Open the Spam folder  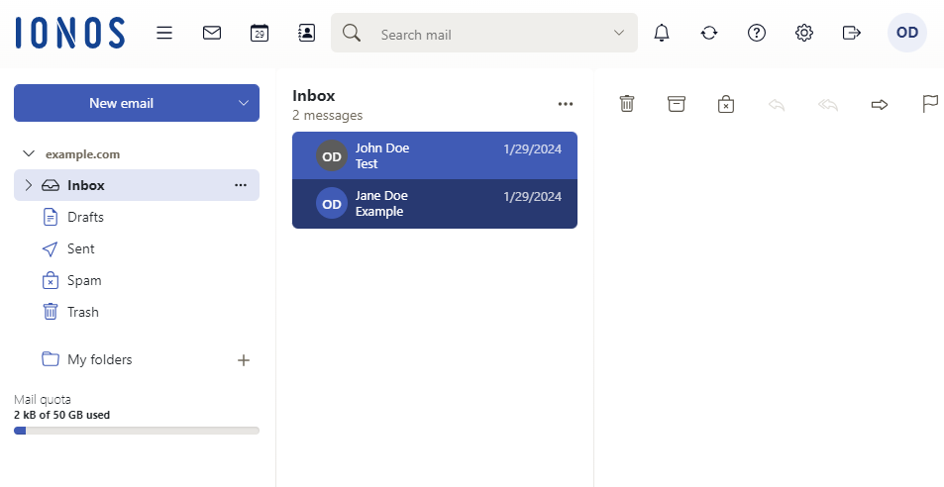[84, 280]
